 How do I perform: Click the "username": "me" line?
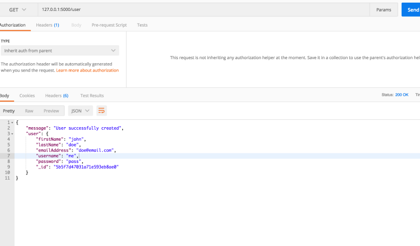57,156
